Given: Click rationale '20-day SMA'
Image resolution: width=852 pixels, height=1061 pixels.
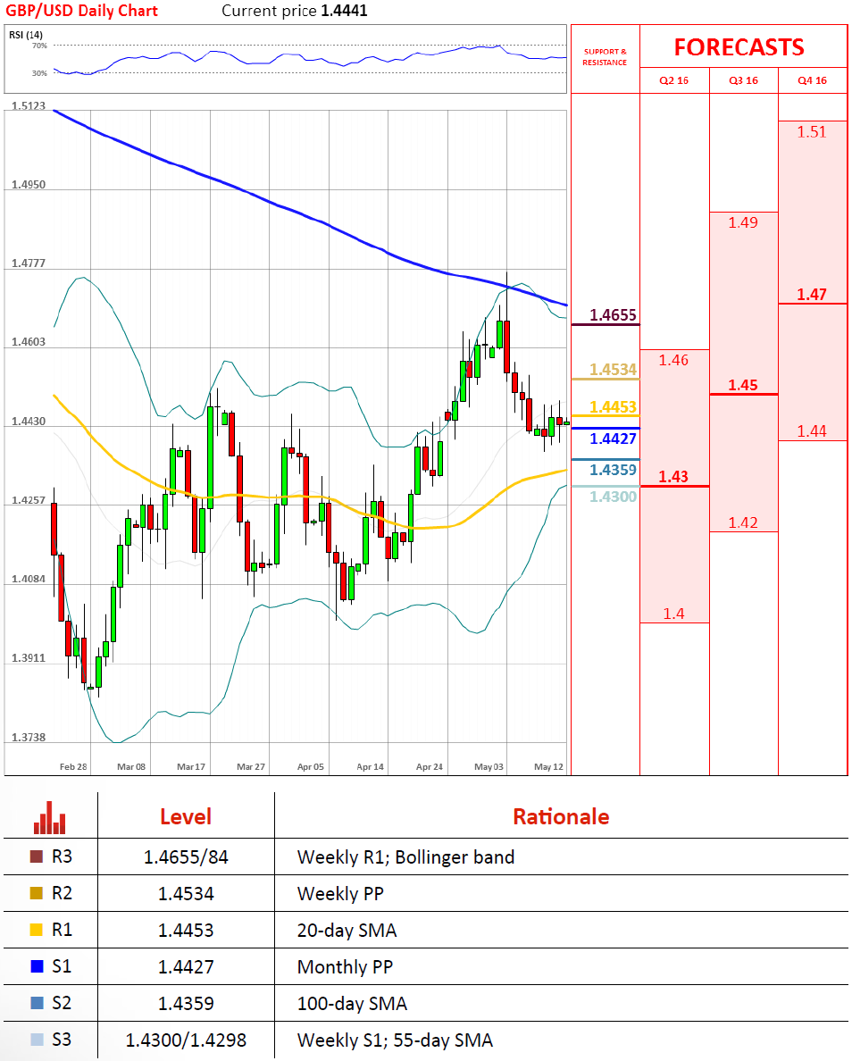Looking at the screenshot, I should 347,931.
